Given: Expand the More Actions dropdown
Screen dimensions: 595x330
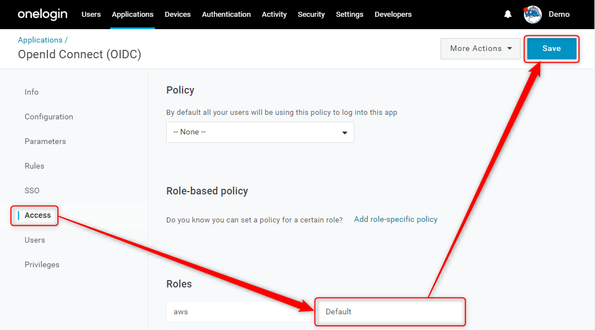Looking at the screenshot, I should pos(480,49).
